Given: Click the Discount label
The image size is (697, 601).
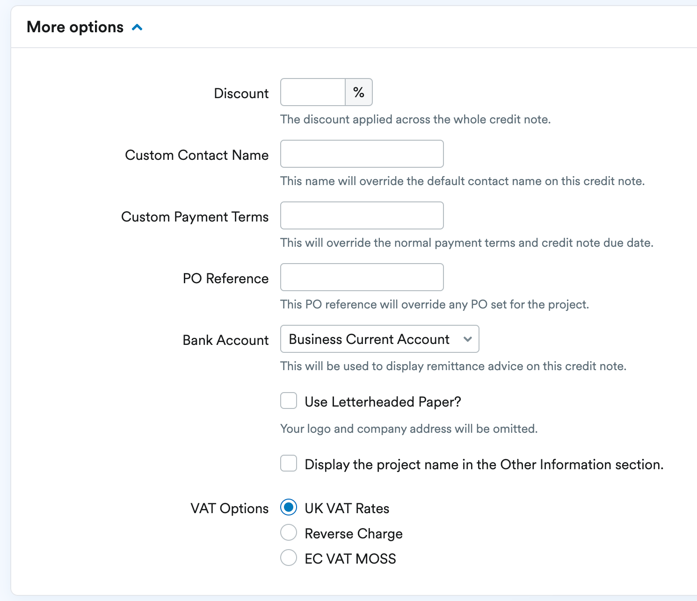Looking at the screenshot, I should tap(241, 93).
